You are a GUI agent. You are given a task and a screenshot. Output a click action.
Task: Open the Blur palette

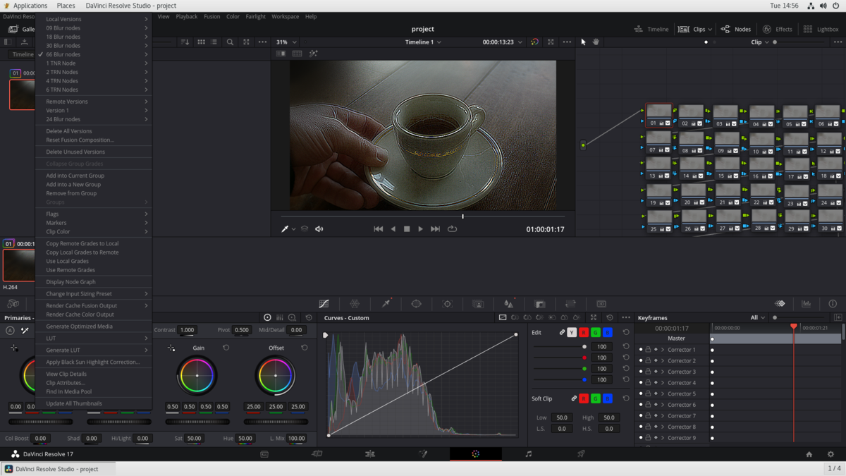(x=508, y=304)
